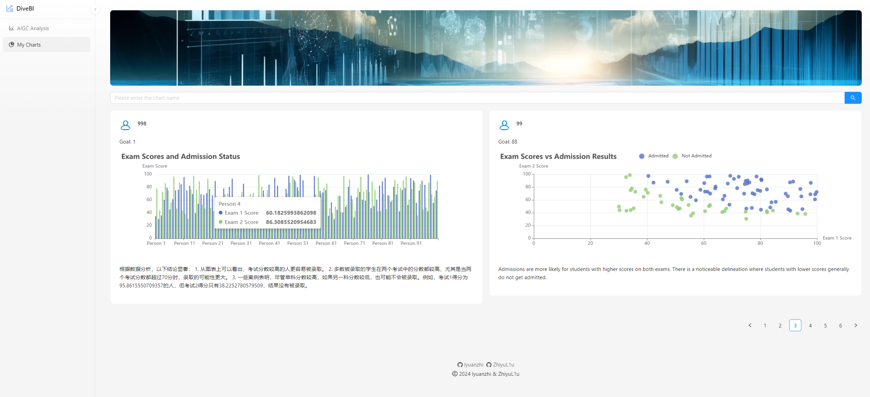Image resolution: width=870 pixels, height=397 pixels.
Task: Jump to pagination page 1
Action: [765, 325]
